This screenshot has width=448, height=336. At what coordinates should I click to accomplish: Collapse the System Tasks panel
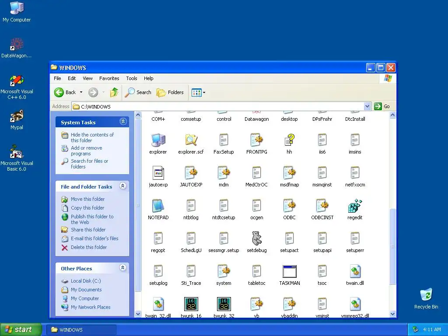[123, 122]
